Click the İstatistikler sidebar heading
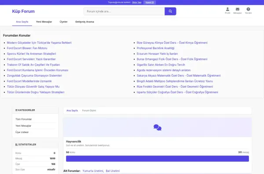The width and height of the screenshot is (264, 174). click(26, 144)
